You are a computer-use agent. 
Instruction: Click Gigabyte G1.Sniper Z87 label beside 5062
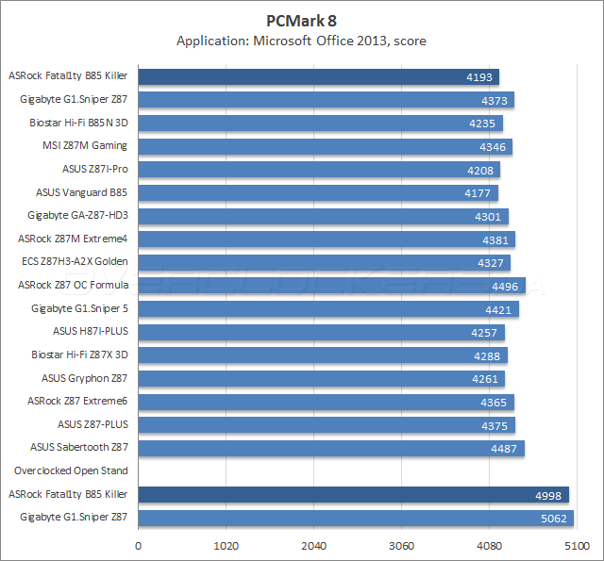point(74,517)
